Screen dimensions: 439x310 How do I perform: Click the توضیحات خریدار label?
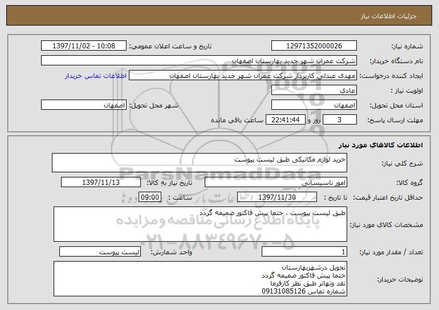400,279
